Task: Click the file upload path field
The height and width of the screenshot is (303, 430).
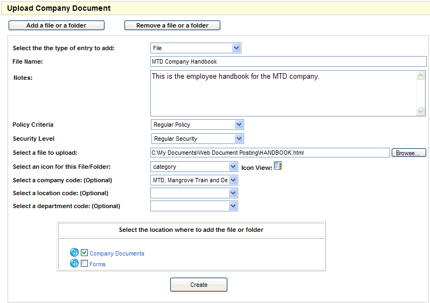Action: tap(270, 153)
